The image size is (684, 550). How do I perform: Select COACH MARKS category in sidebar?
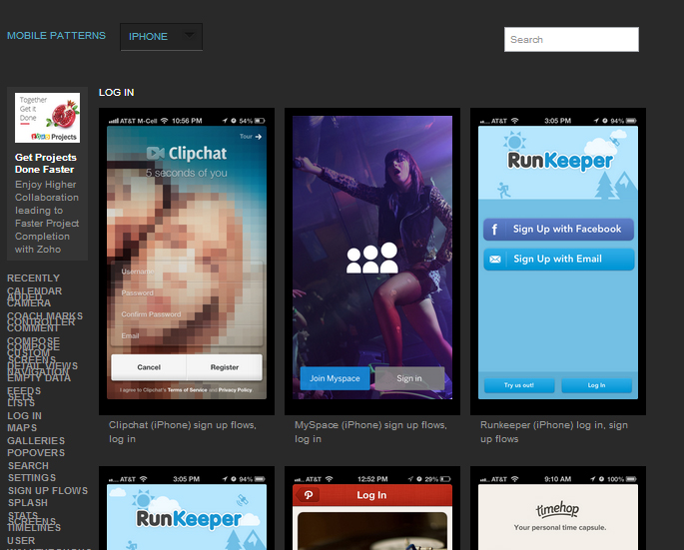45,315
